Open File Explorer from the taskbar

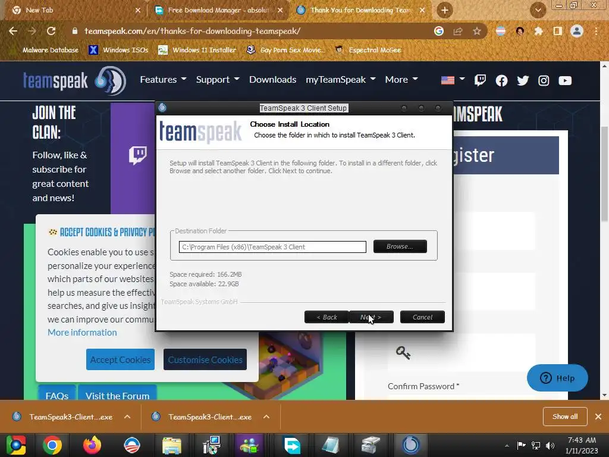coord(172,445)
